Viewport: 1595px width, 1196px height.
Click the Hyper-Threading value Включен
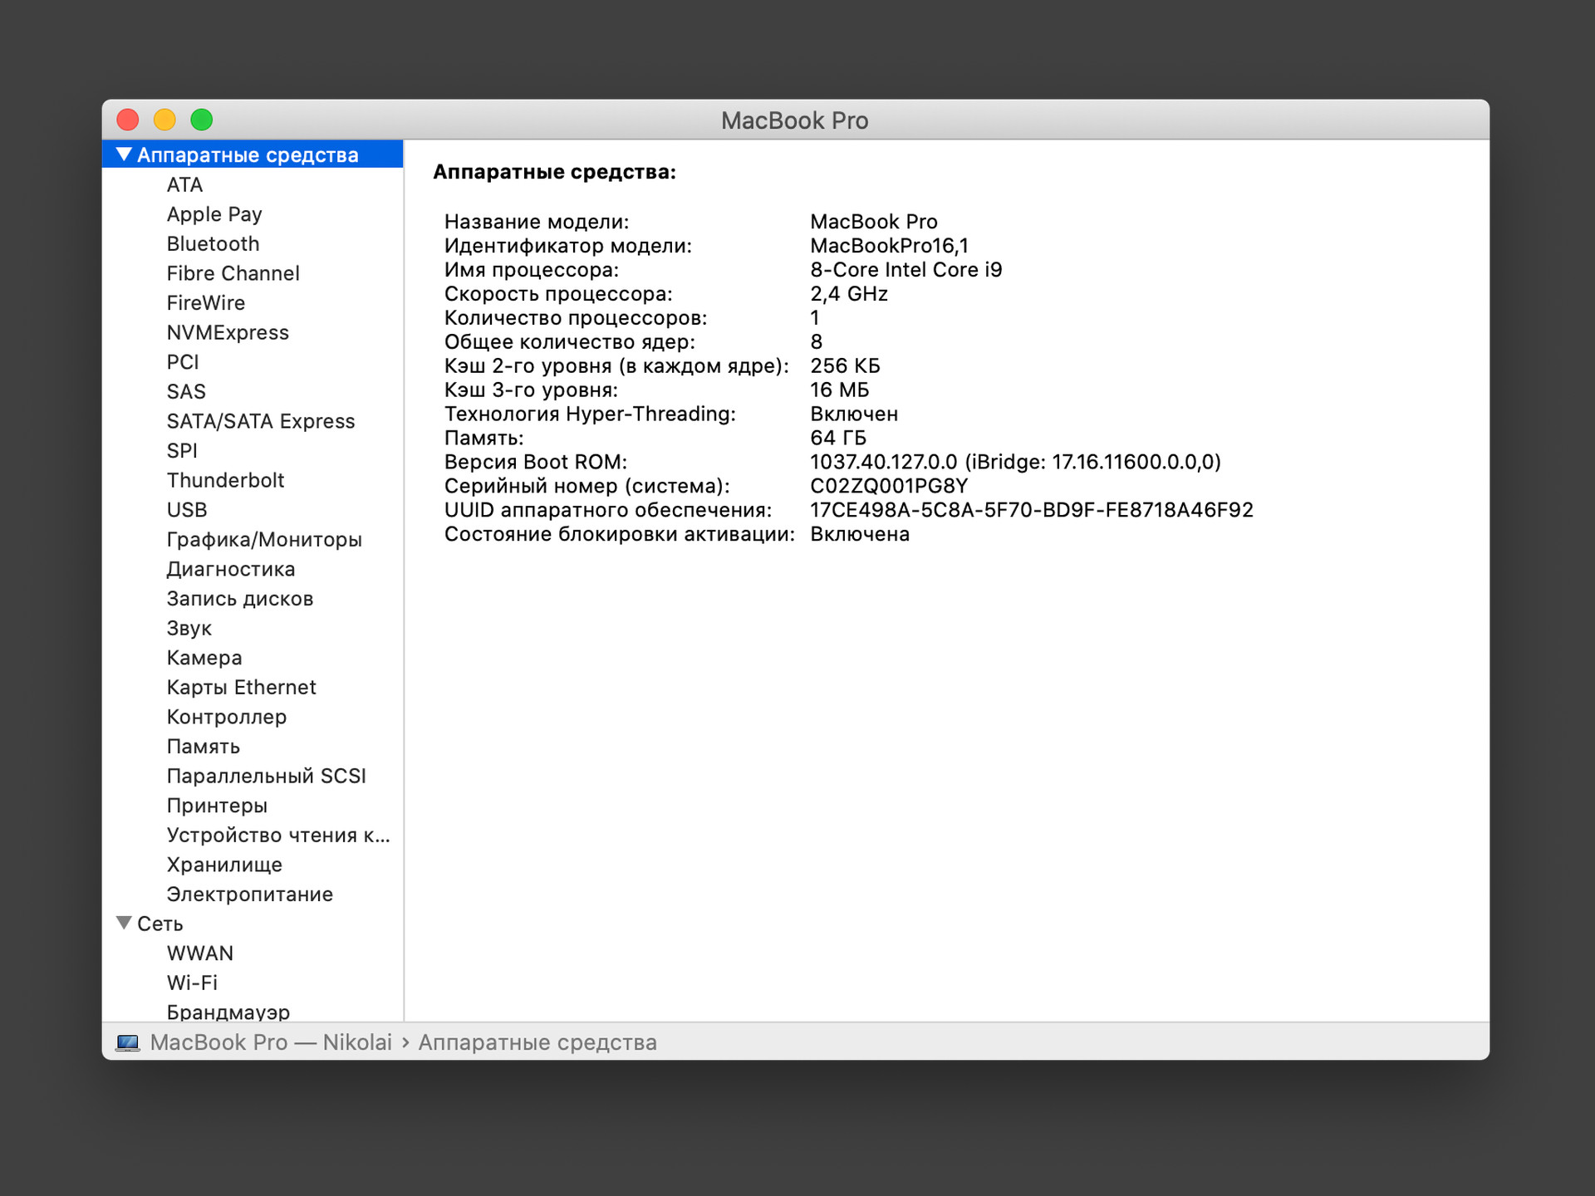coord(854,414)
